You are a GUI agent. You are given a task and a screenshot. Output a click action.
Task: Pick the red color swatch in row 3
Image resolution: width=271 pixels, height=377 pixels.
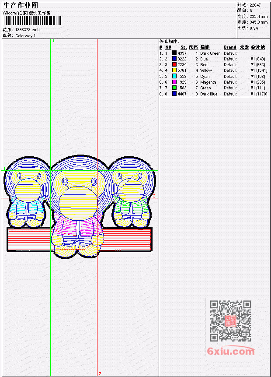pos(174,64)
